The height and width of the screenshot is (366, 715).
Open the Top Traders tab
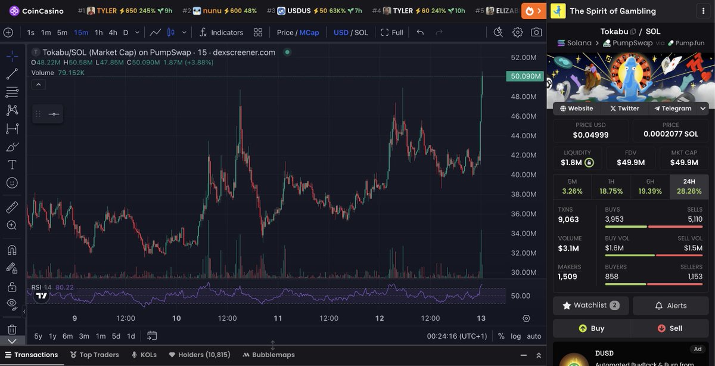94,355
